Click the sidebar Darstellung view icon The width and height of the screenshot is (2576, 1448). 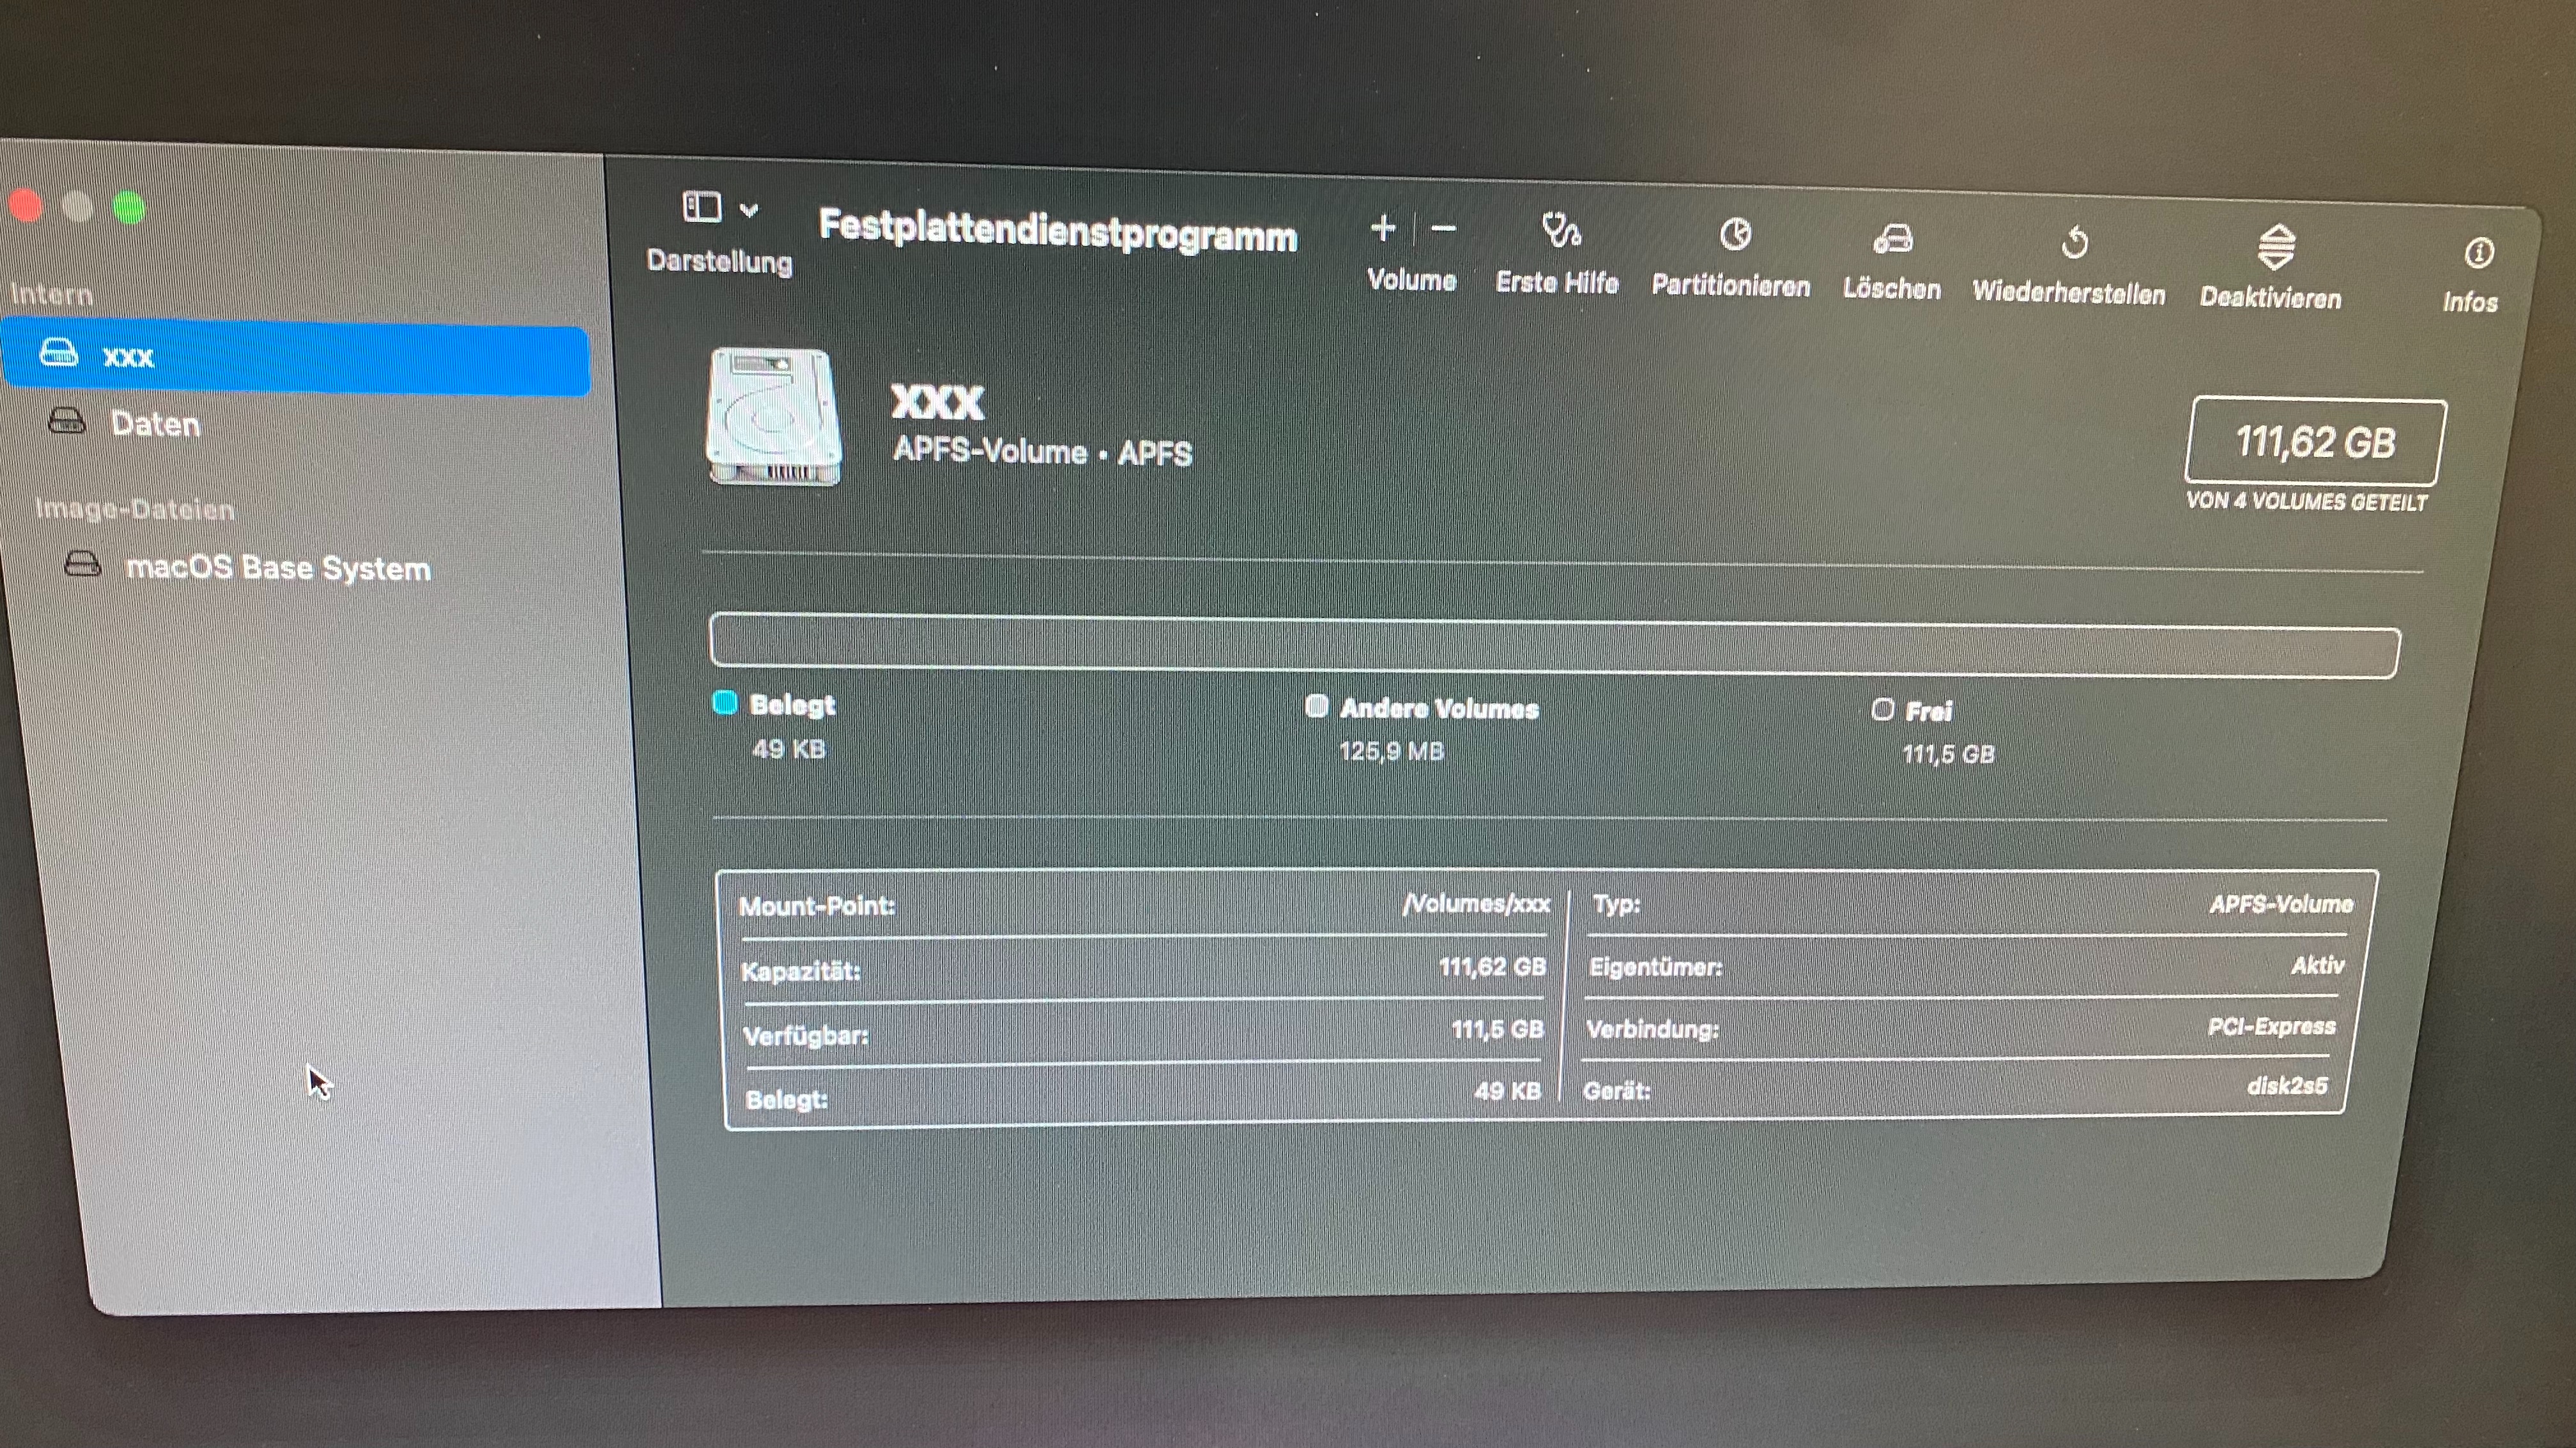(701, 208)
